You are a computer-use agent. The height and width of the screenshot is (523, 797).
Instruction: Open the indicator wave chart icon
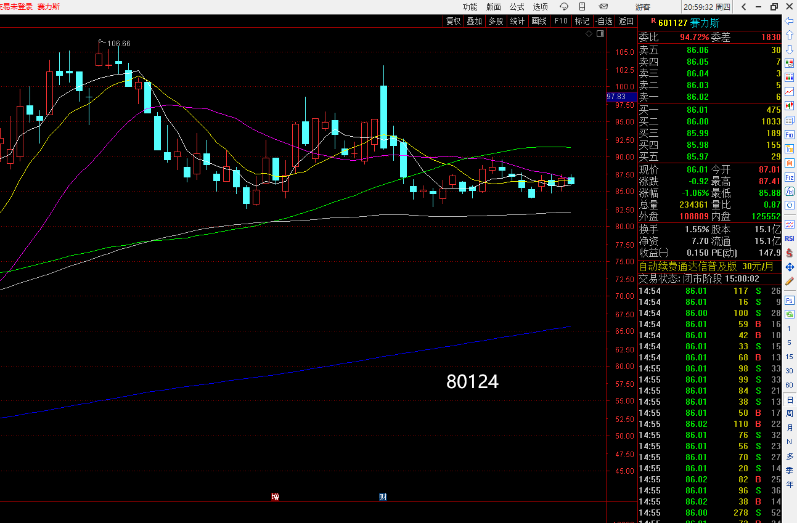coord(789,224)
